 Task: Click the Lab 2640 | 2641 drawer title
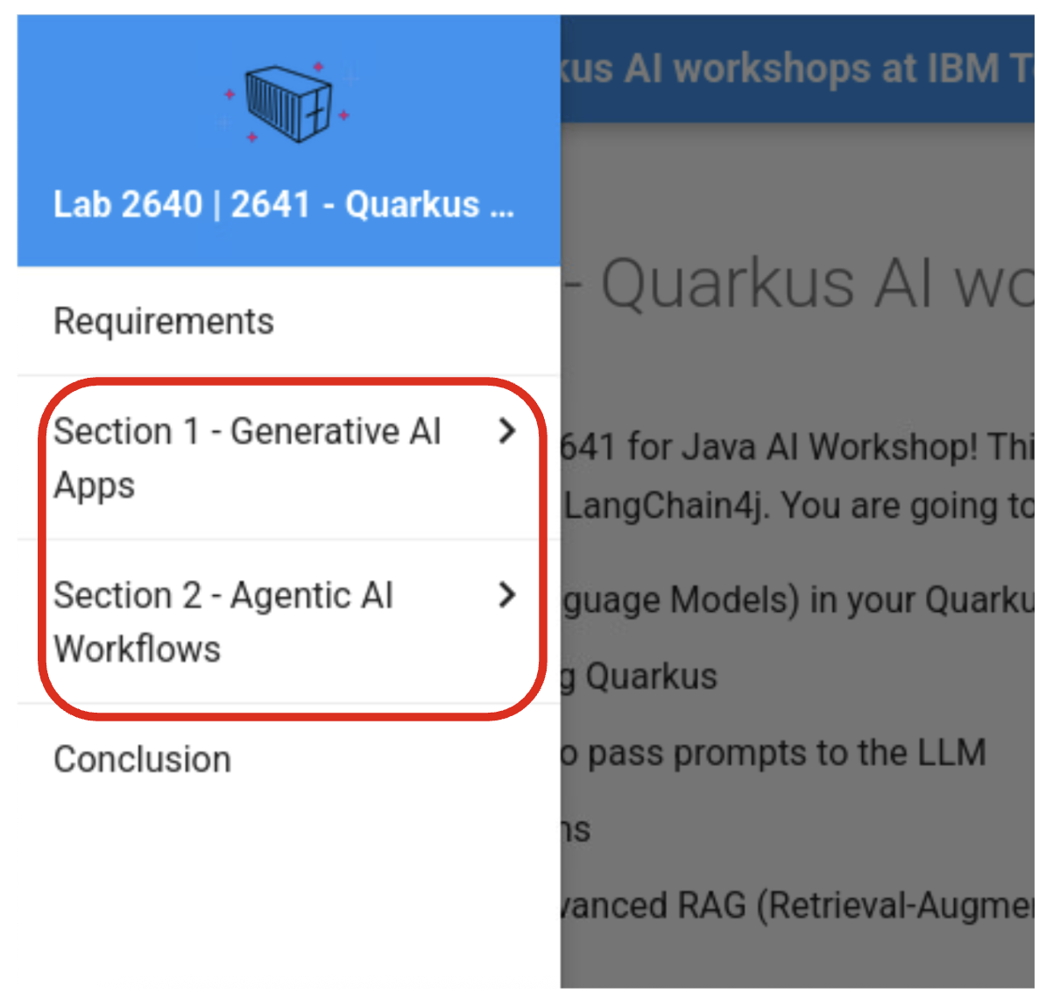coord(283,205)
